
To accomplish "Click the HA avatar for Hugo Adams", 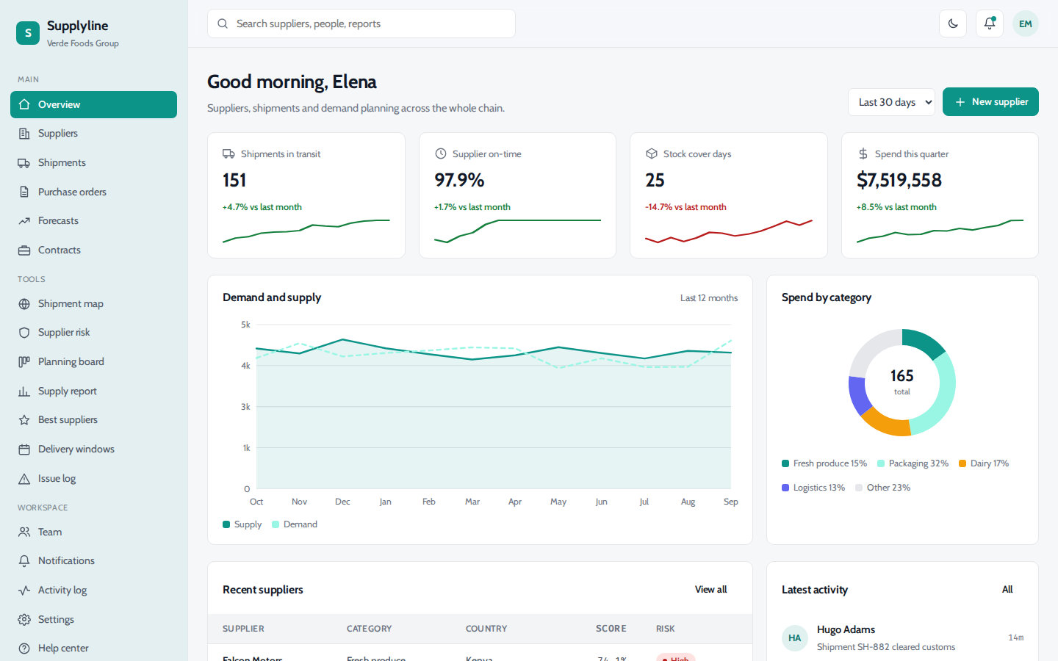I will coord(795,638).
